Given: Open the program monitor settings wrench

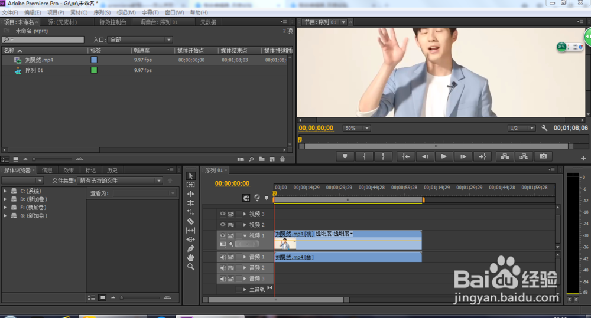Looking at the screenshot, I should click(544, 128).
